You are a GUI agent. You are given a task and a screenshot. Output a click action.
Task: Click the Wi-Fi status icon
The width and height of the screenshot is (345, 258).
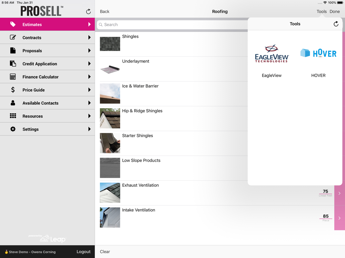(x=325, y=3)
